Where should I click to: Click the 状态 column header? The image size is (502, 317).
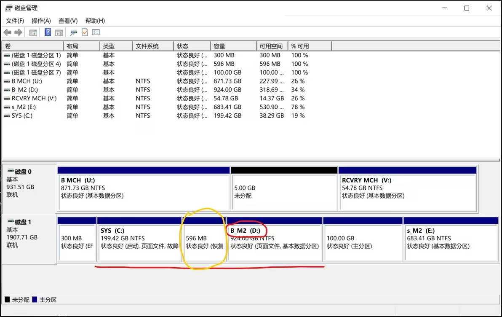(x=192, y=46)
